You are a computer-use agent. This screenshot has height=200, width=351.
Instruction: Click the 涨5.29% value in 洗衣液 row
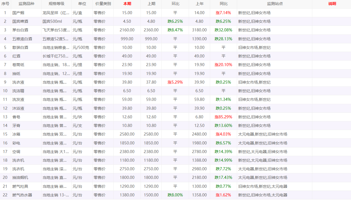(x=175, y=82)
